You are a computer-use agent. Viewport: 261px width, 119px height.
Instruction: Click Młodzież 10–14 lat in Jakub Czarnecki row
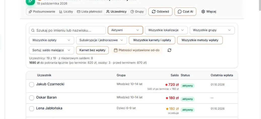130,84
